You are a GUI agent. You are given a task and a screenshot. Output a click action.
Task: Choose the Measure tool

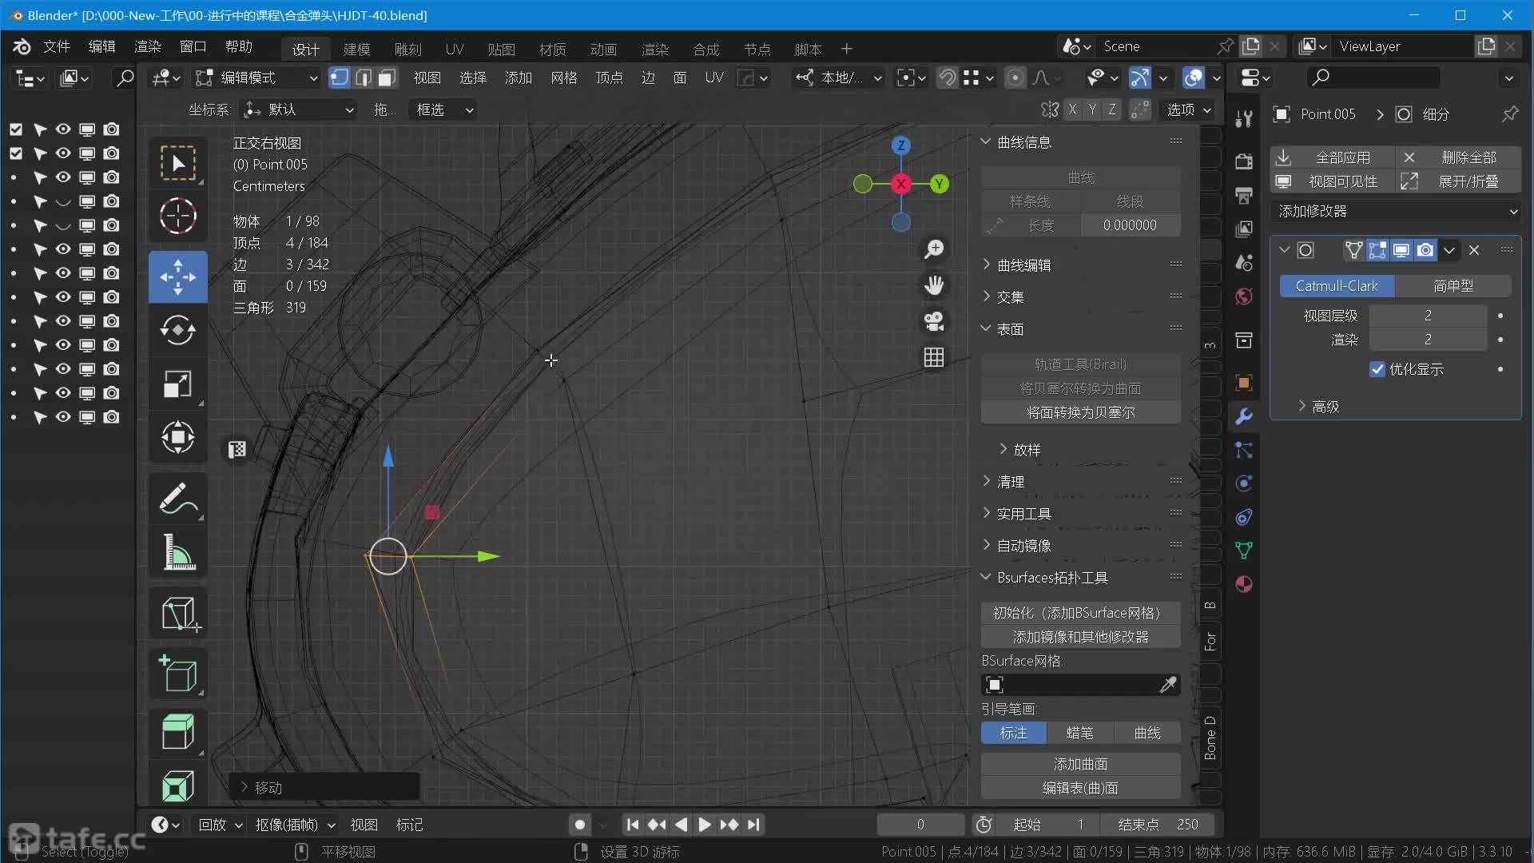pyautogui.click(x=177, y=552)
